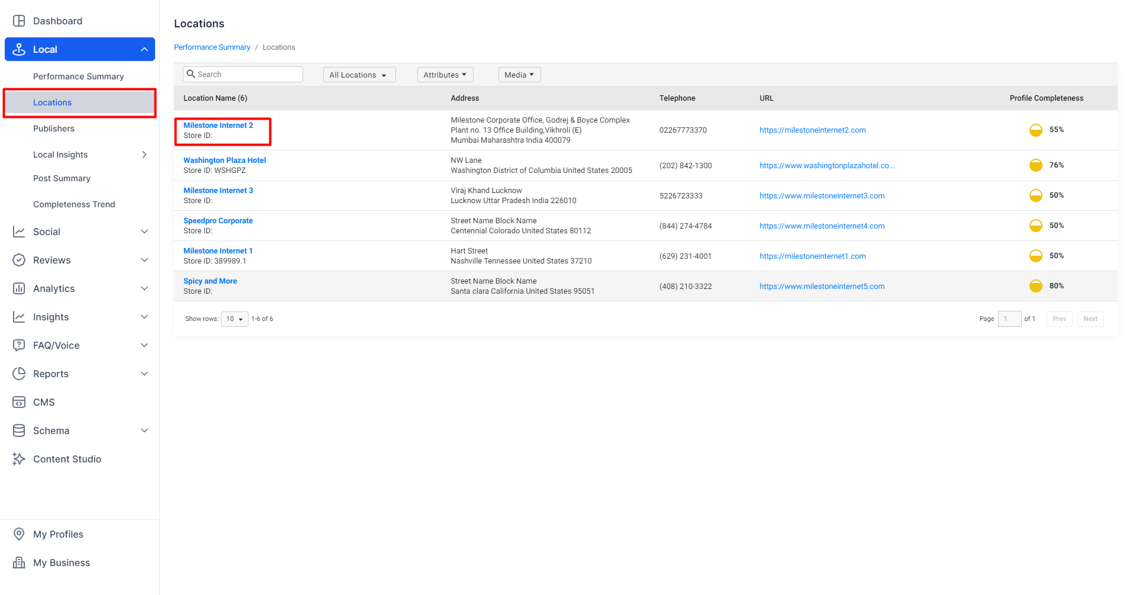Select Locations in the sidebar
This screenshot has height=595, width=1136.
click(79, 102)
